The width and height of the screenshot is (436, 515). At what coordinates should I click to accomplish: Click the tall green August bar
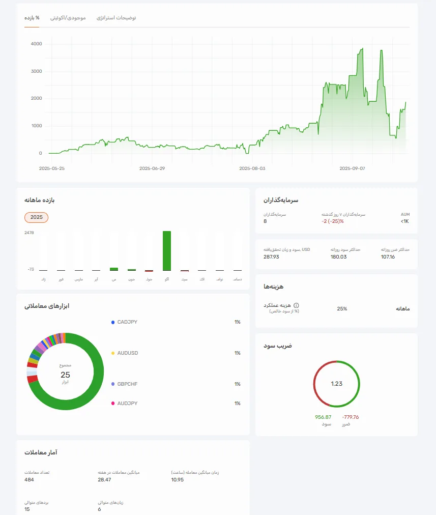coord(167,250)
